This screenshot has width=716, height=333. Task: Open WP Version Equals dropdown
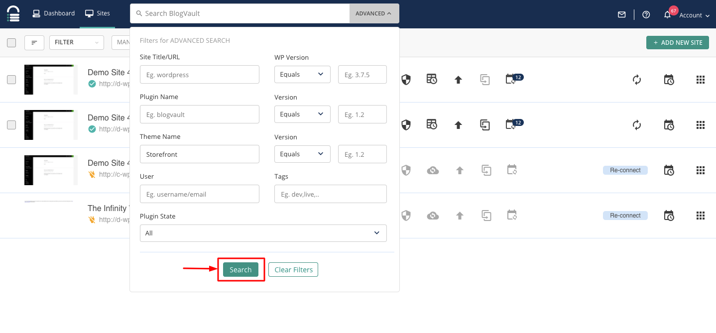pyautogui.click(x=302, y=74)
